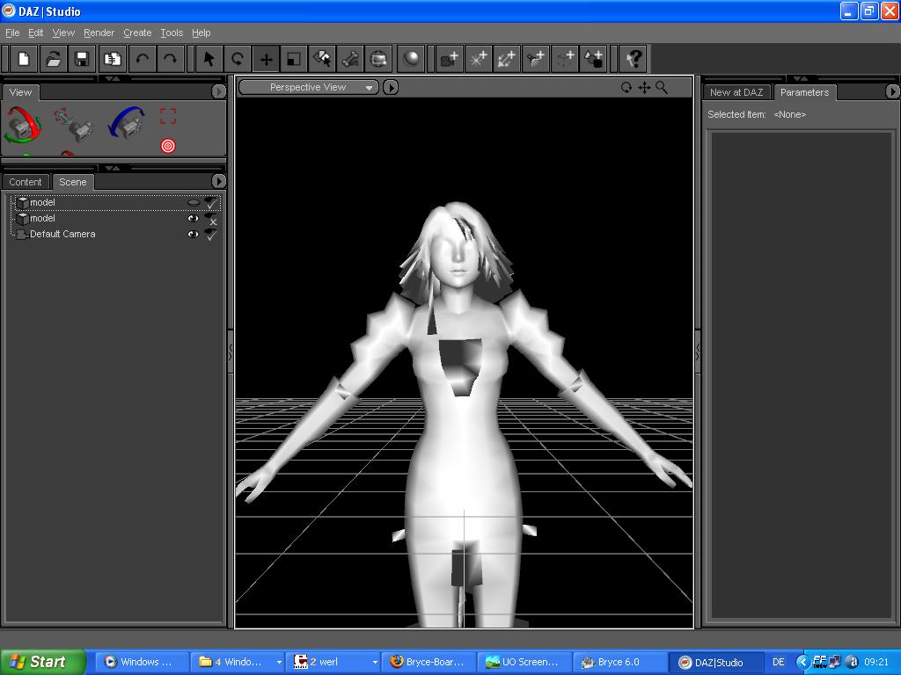901x675 pixels.
Task: Open the Render menu
Action: [x=99, y=33]
